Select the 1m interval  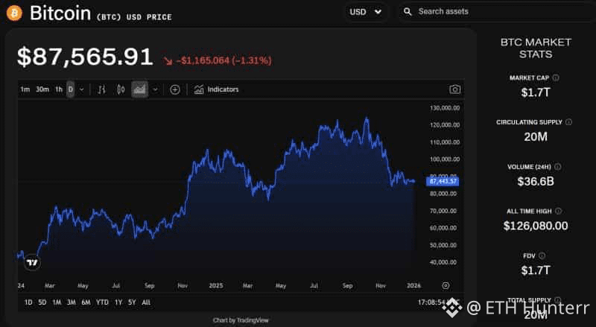pyautogui.click(x=25, y=89)
